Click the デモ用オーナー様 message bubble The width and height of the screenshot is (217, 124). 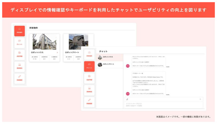(x=149, y=83)
